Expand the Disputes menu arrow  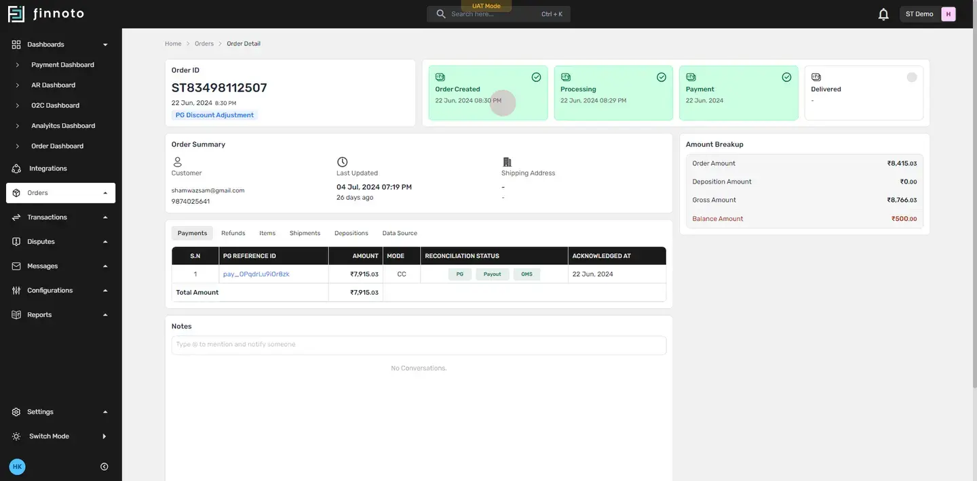(105, 242)
